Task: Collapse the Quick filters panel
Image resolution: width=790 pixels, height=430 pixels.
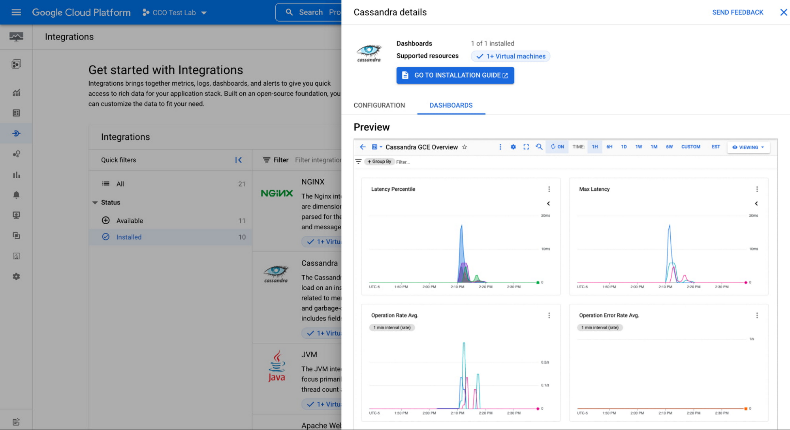Action: click(239, 160)
